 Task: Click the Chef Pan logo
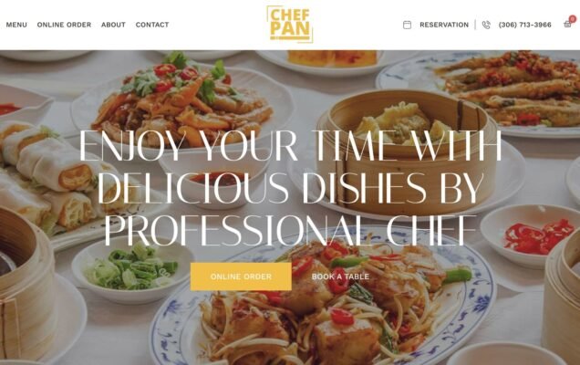click(x=290, y=25)
